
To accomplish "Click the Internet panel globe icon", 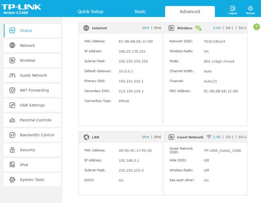I will (86, 28).
